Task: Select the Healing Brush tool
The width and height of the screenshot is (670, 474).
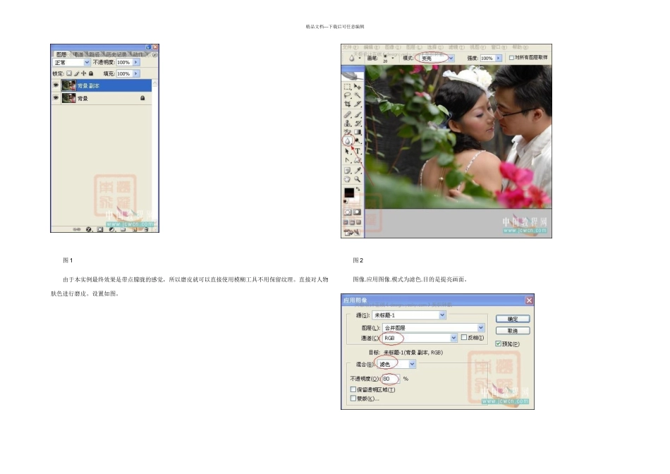Action: tap(348, 114)
